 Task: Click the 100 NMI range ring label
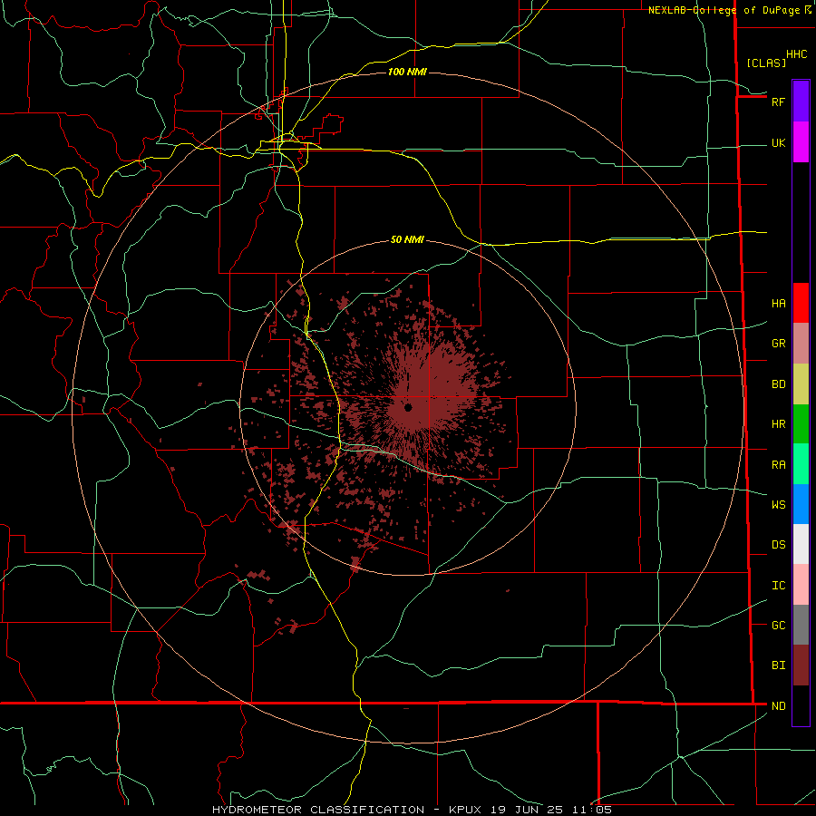[x=407, y=72]
